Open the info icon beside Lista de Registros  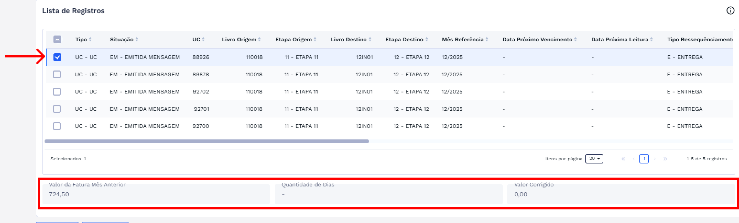pyautogui.click(x=730, y=11)
